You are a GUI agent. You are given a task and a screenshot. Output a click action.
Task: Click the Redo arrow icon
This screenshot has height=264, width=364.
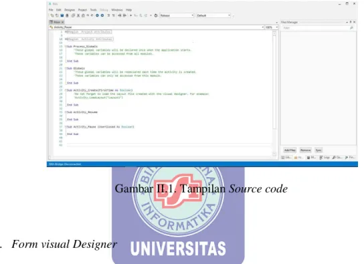(92, 15)
